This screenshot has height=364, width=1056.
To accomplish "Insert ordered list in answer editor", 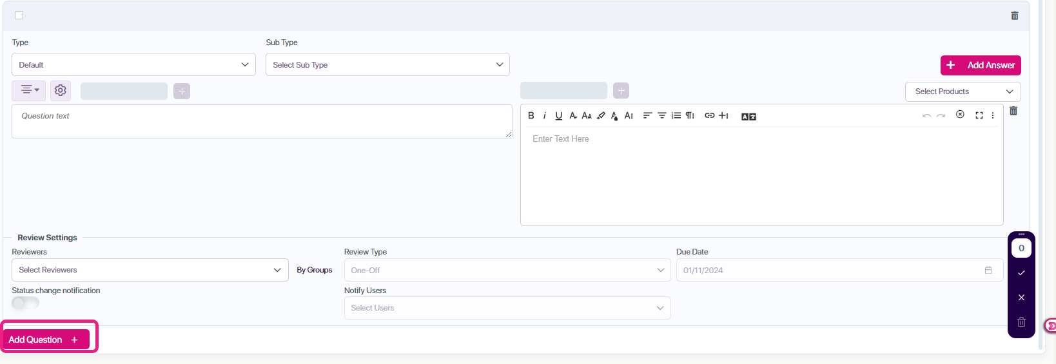I will click(676, 116).
